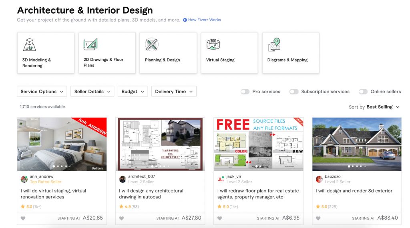
Task: Toggle the Online sellers switch
Action: [x=363, y=92]
